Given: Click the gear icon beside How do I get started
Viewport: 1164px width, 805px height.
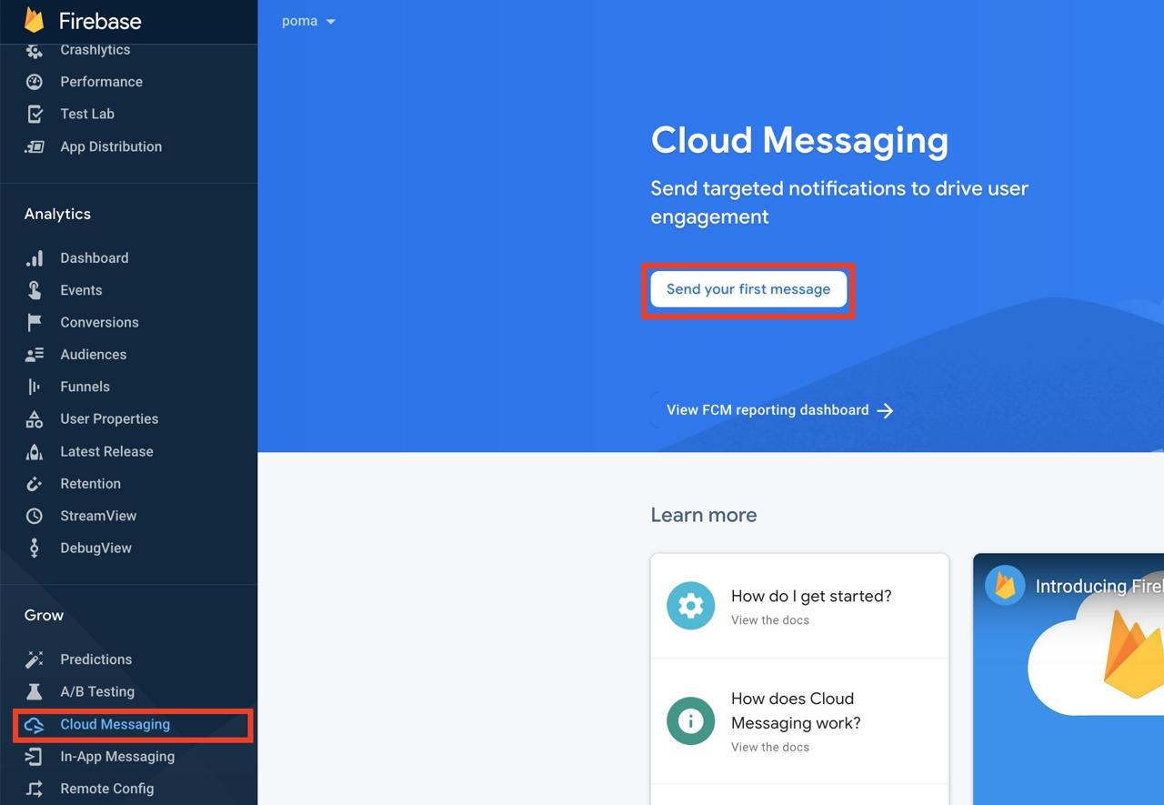Looking at the screenshot, I should 690,606.
